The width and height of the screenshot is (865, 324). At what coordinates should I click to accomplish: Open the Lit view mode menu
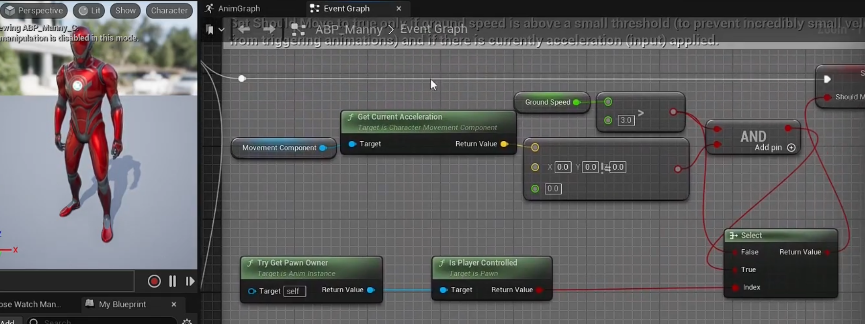[89, 10]
